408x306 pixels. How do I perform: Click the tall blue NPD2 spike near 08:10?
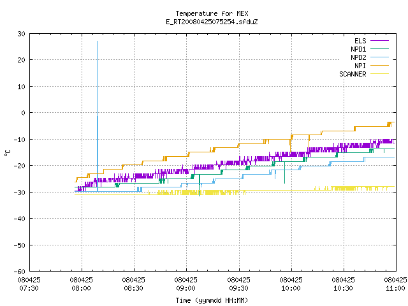pyautogui.click(x=98, y=115)
